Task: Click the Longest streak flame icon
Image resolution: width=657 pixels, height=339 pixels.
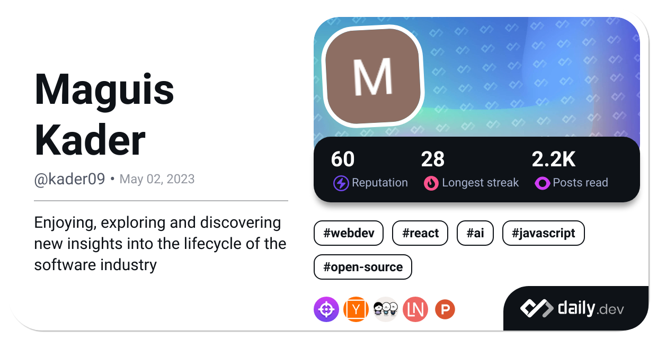Action: tap(431, 183)
